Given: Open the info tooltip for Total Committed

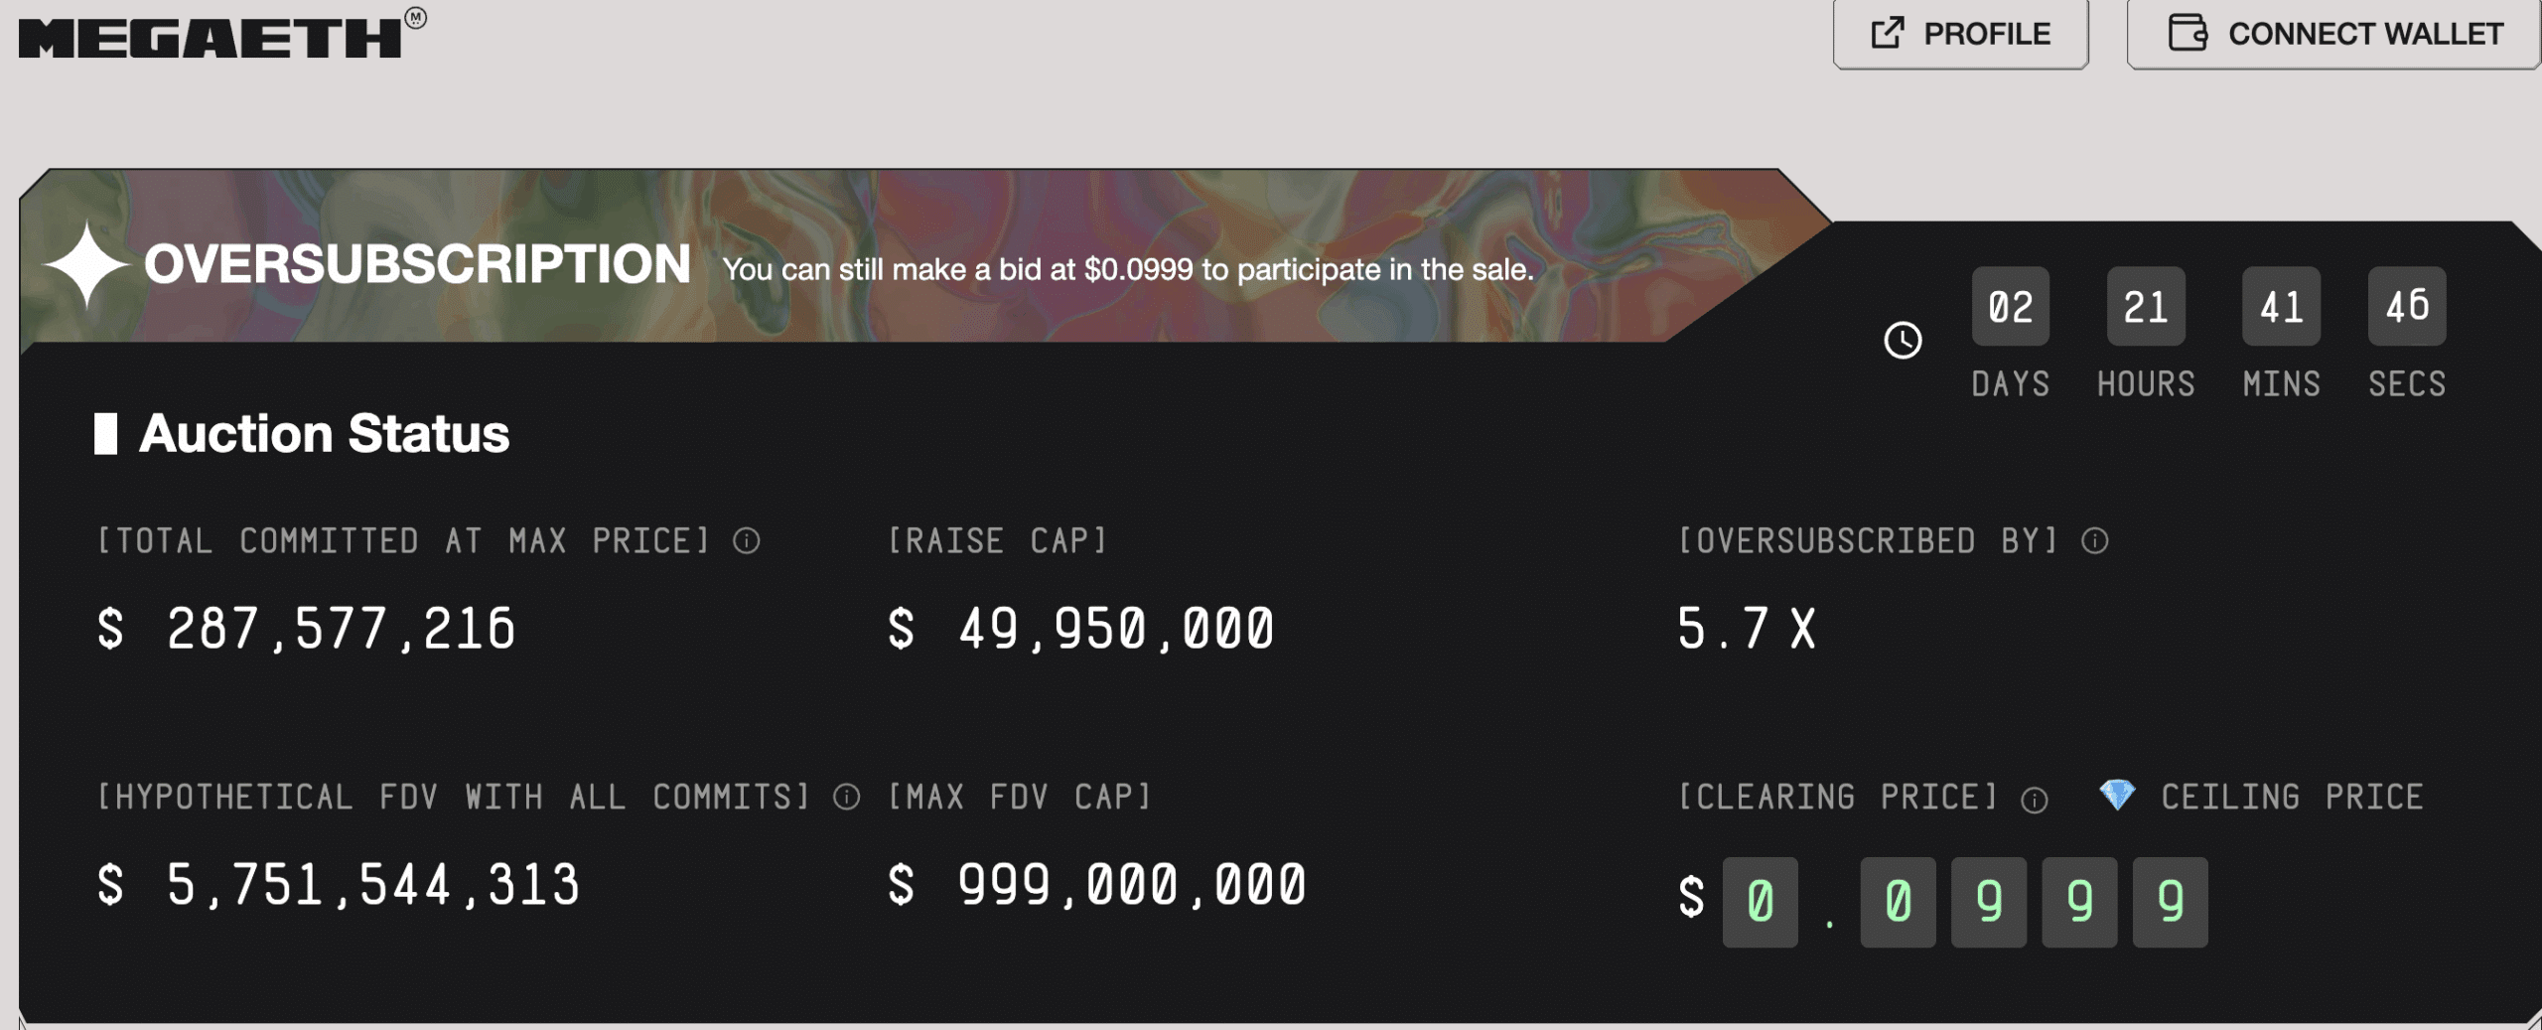Looking at the screenshot, I should click(745, 540).
